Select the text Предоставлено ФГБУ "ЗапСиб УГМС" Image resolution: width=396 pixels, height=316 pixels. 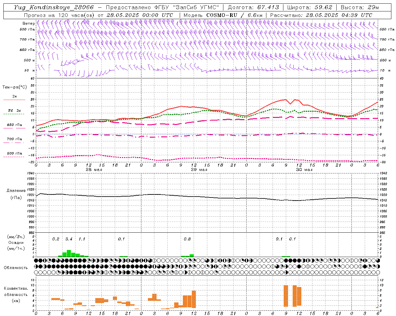[x=162, y=7]
